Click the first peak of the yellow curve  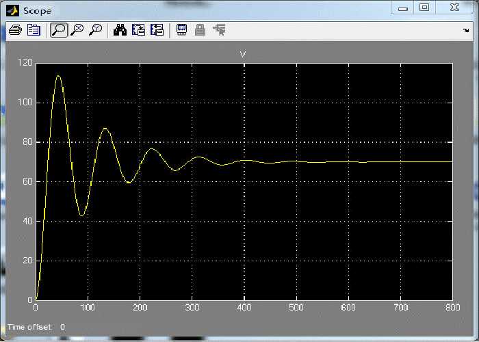[58, 76]
